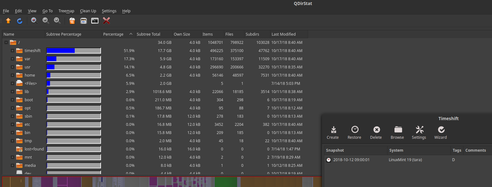Viewport: 492px width, 187px height.
Task: Click the root / folder icon
Action: (13, 42)
